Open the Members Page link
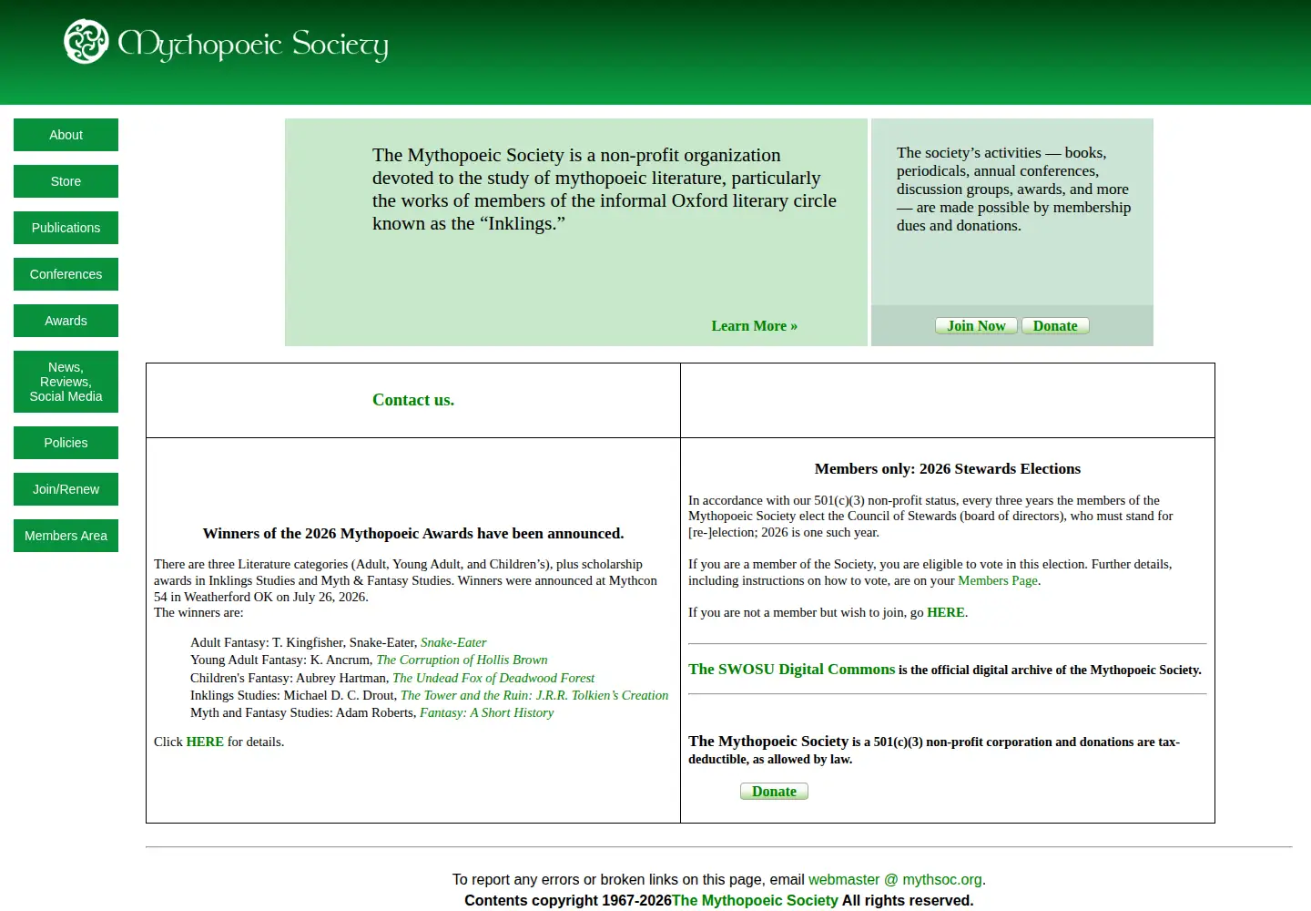This screenshot has width=1311, height=911. tap(998, 580)
